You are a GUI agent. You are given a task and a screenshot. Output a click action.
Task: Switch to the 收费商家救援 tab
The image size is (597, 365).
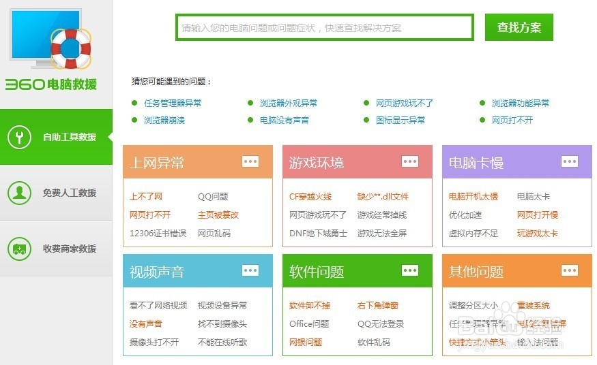coord(57,249)
